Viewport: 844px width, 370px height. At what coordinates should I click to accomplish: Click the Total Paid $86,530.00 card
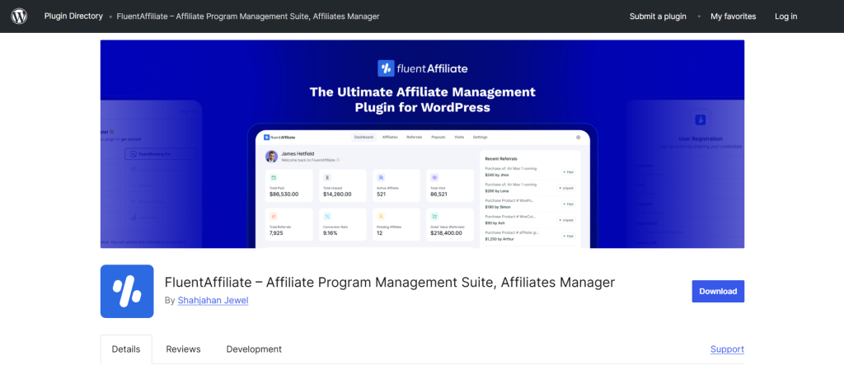click(x=289, y=185)
